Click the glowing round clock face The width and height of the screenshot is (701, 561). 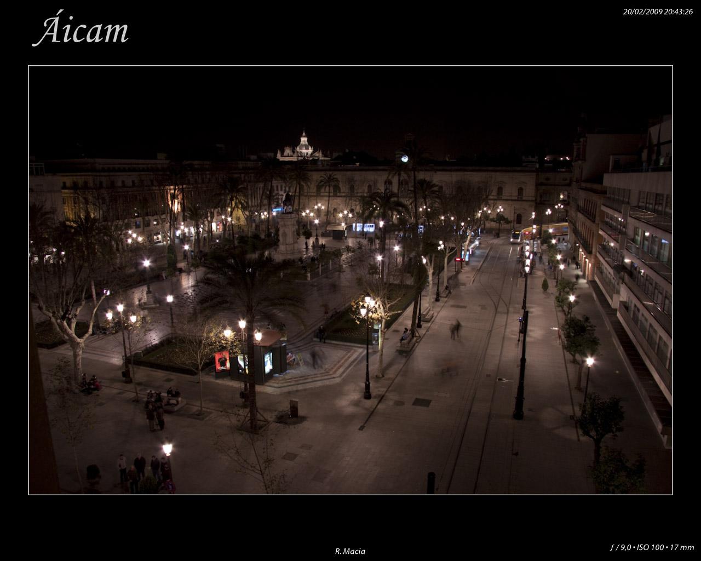pos(404,159)
